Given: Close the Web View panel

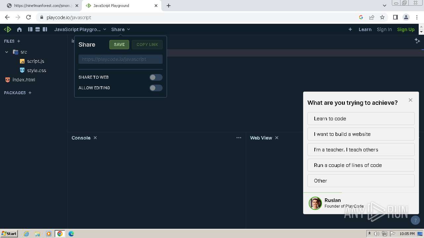Looking at the screenshot, I should (x=277, y=138).
